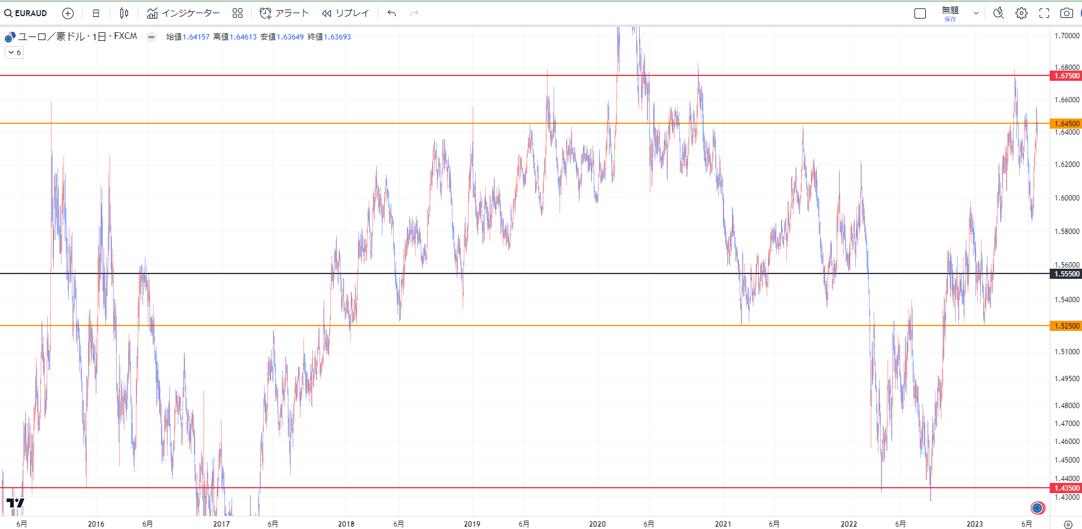Open the quick search lightning icon
The height and width of the screenshot is (529, 1082).
pyautogui.click(x=998, y=13)
